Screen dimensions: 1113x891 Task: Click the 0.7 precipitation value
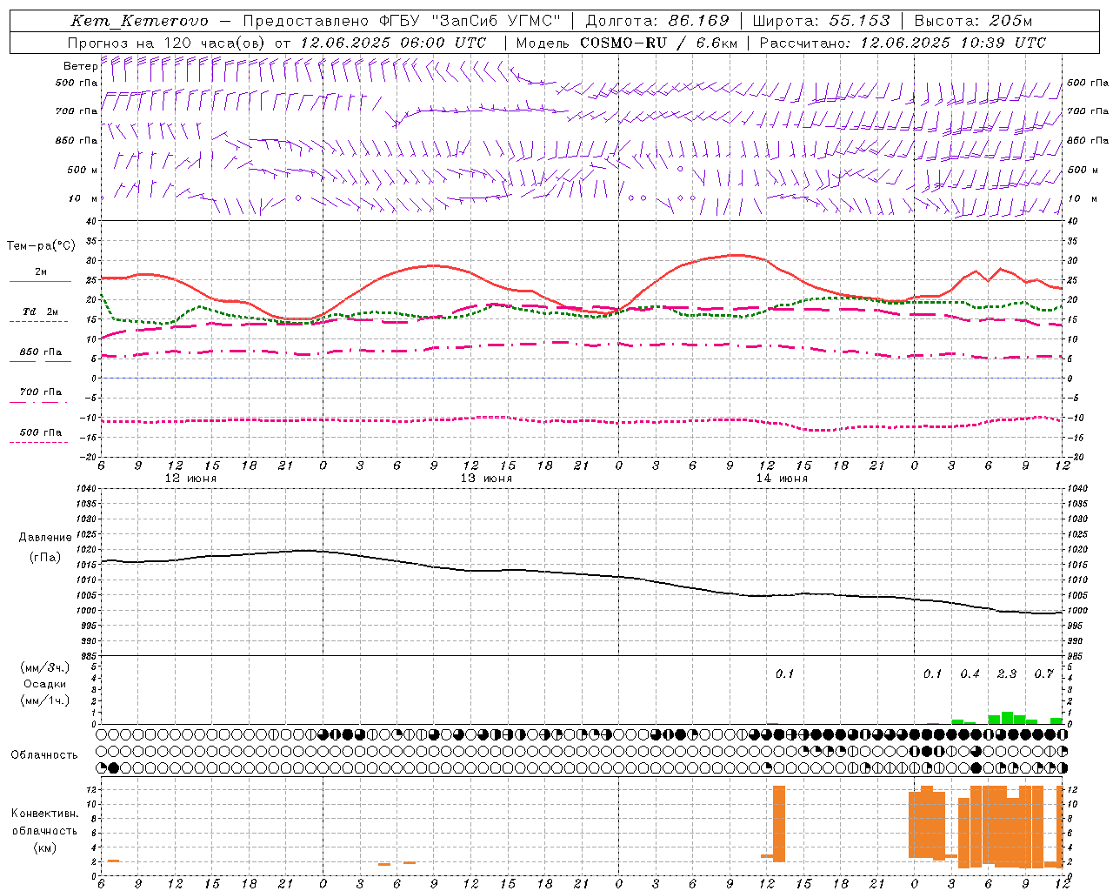[x=1043, y=674]
